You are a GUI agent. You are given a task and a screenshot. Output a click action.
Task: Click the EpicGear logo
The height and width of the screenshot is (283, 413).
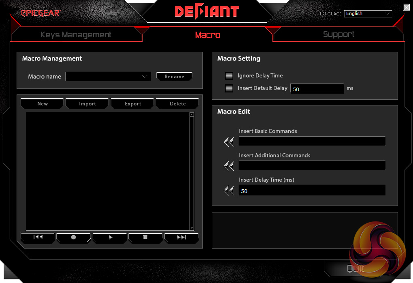point(41,13)
